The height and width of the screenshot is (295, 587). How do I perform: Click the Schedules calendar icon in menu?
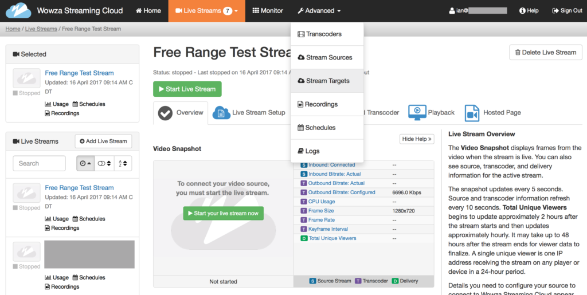tap(300, 128)
